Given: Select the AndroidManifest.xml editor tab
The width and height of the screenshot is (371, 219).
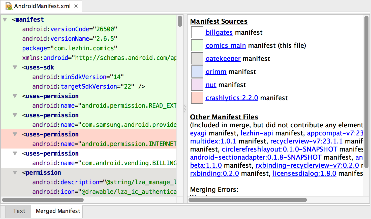Looking at the screenshot, I should pyautogui.click(x=41, y=6).
